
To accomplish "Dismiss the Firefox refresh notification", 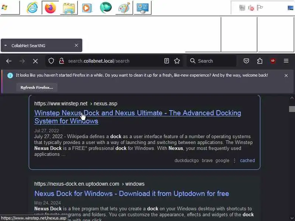I will [x=286, y=76].
